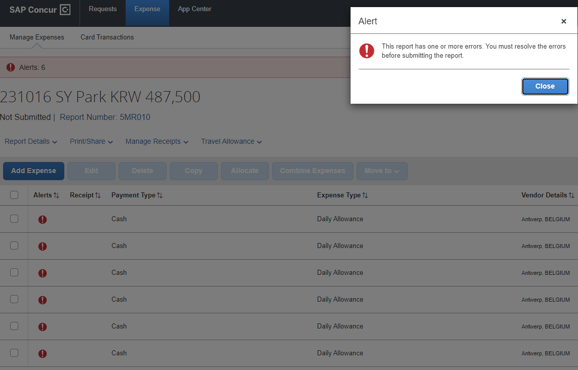Click the SAP Concur logo icon
This screenshot has width=578, height=370.
[x=65, y=10]
